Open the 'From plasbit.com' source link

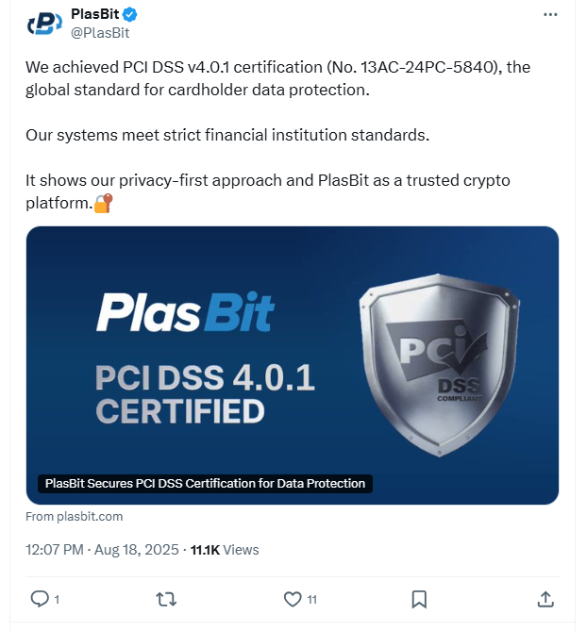click(x=75, y=516)
